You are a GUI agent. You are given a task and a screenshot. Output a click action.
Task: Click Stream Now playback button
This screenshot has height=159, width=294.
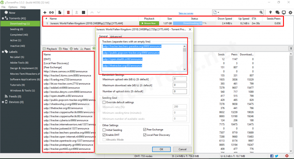coord(149,23)
